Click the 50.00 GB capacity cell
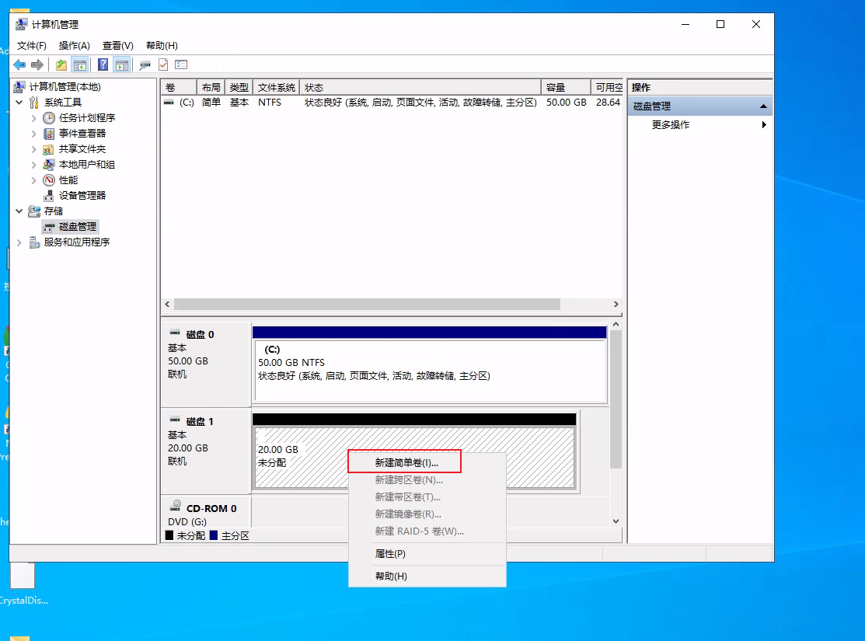Image resolution: width=865 pixels, height=641 pixels. coord(566,102)
